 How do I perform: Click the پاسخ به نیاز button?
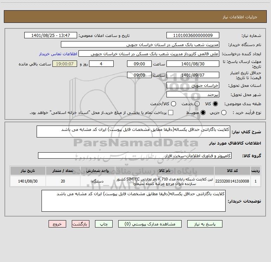(205, 224)
